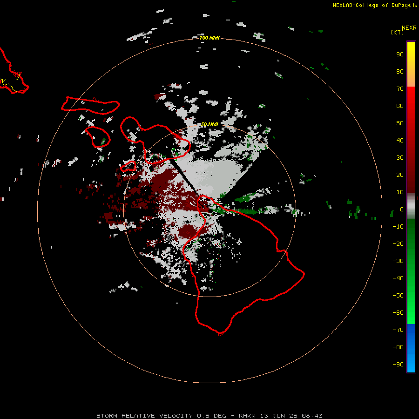Click the 100 NMI range ring label
This screenshot has width=419, height=419.
click(209, 38)
